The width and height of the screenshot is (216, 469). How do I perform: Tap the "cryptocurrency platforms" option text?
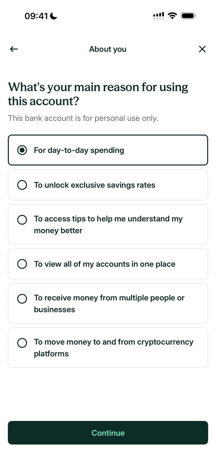113,348
